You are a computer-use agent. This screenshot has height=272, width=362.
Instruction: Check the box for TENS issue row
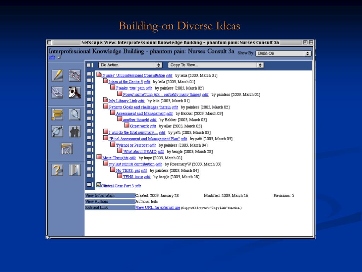[x=90, y=175]
